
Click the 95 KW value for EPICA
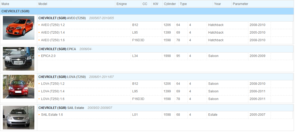point(178,56)
